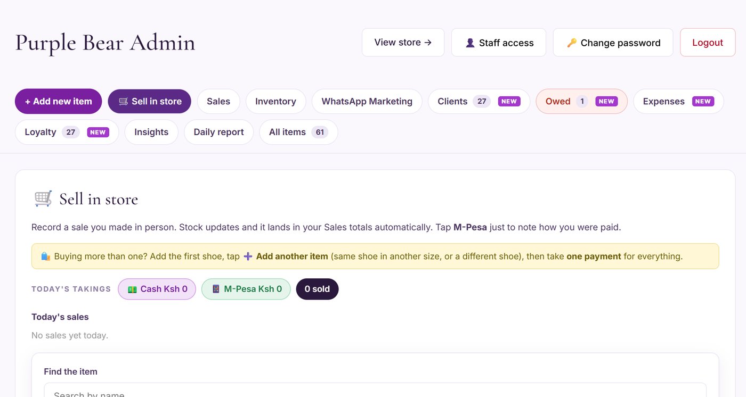Click the shopping cart icon beside the Sell in store heading
Screen dimensions: 746x397
click(x=43, y=199)
